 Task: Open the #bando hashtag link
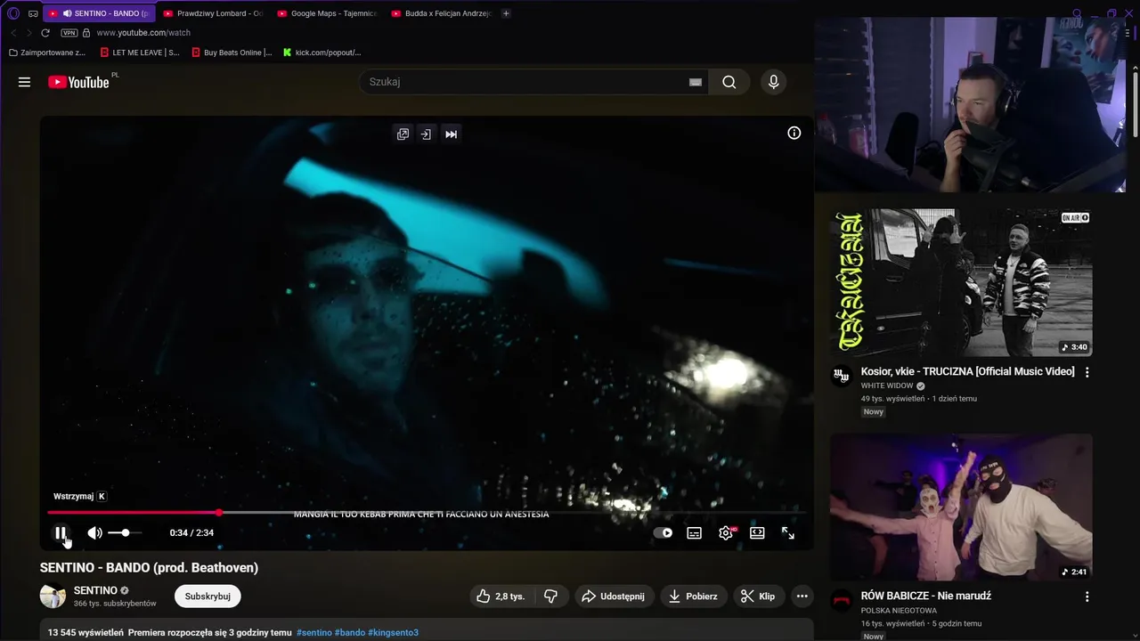click(x=350, y=633)
